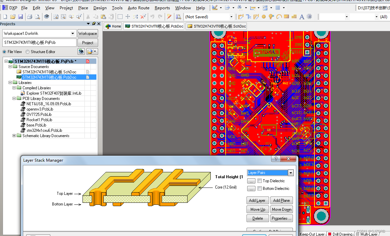Viewport: 390px width, 236px height.
Task: Click the Move Down button
Action: (x=282, y=209)
